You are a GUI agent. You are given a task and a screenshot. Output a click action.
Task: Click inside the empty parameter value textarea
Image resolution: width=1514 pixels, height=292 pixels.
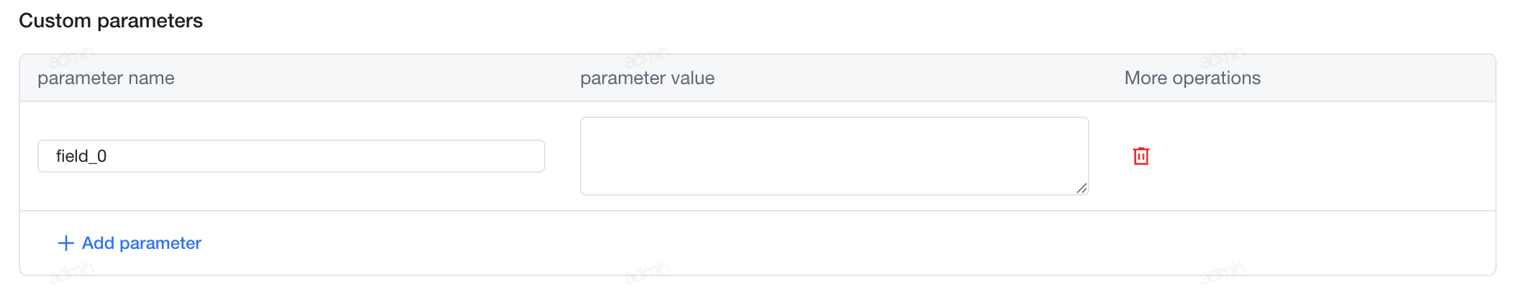[x=835, y=156]
